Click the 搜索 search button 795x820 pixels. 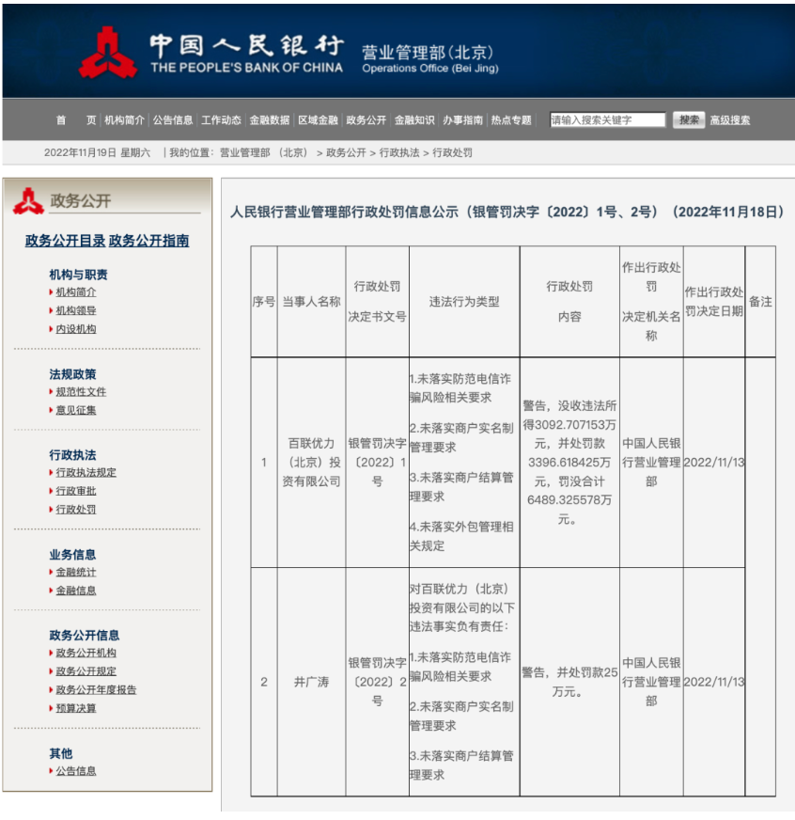(x=689, y=119)
